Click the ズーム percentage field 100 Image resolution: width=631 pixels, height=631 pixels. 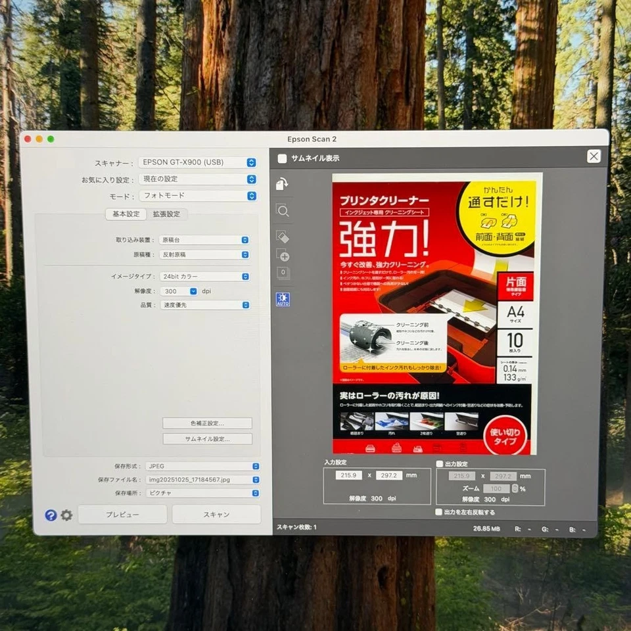click(x=496, y=488)
